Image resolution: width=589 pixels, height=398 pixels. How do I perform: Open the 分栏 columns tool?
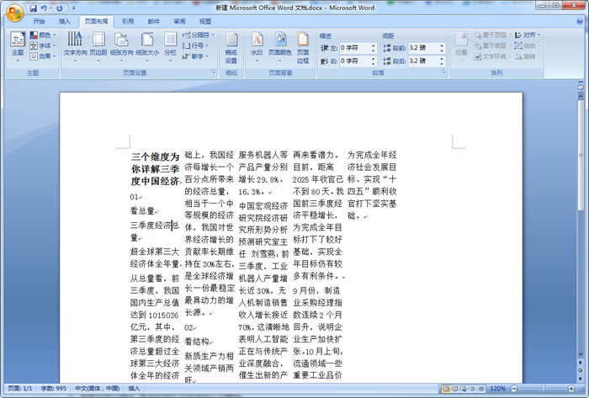tap(171, 44)
